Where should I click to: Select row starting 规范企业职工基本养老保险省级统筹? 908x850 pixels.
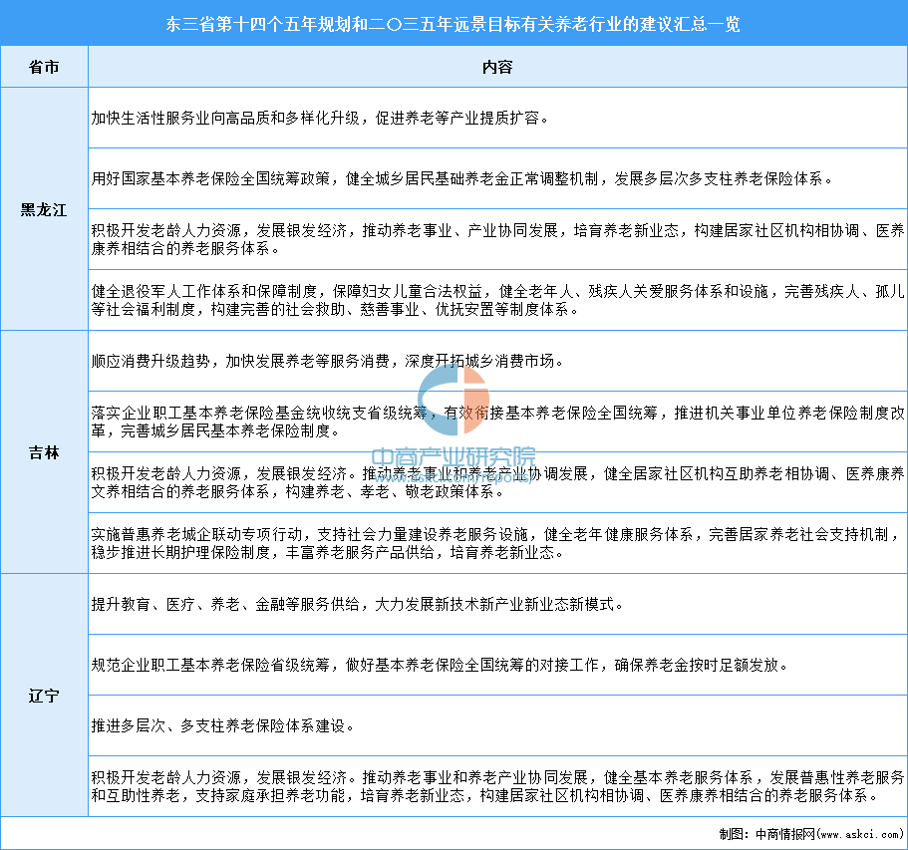497,666
